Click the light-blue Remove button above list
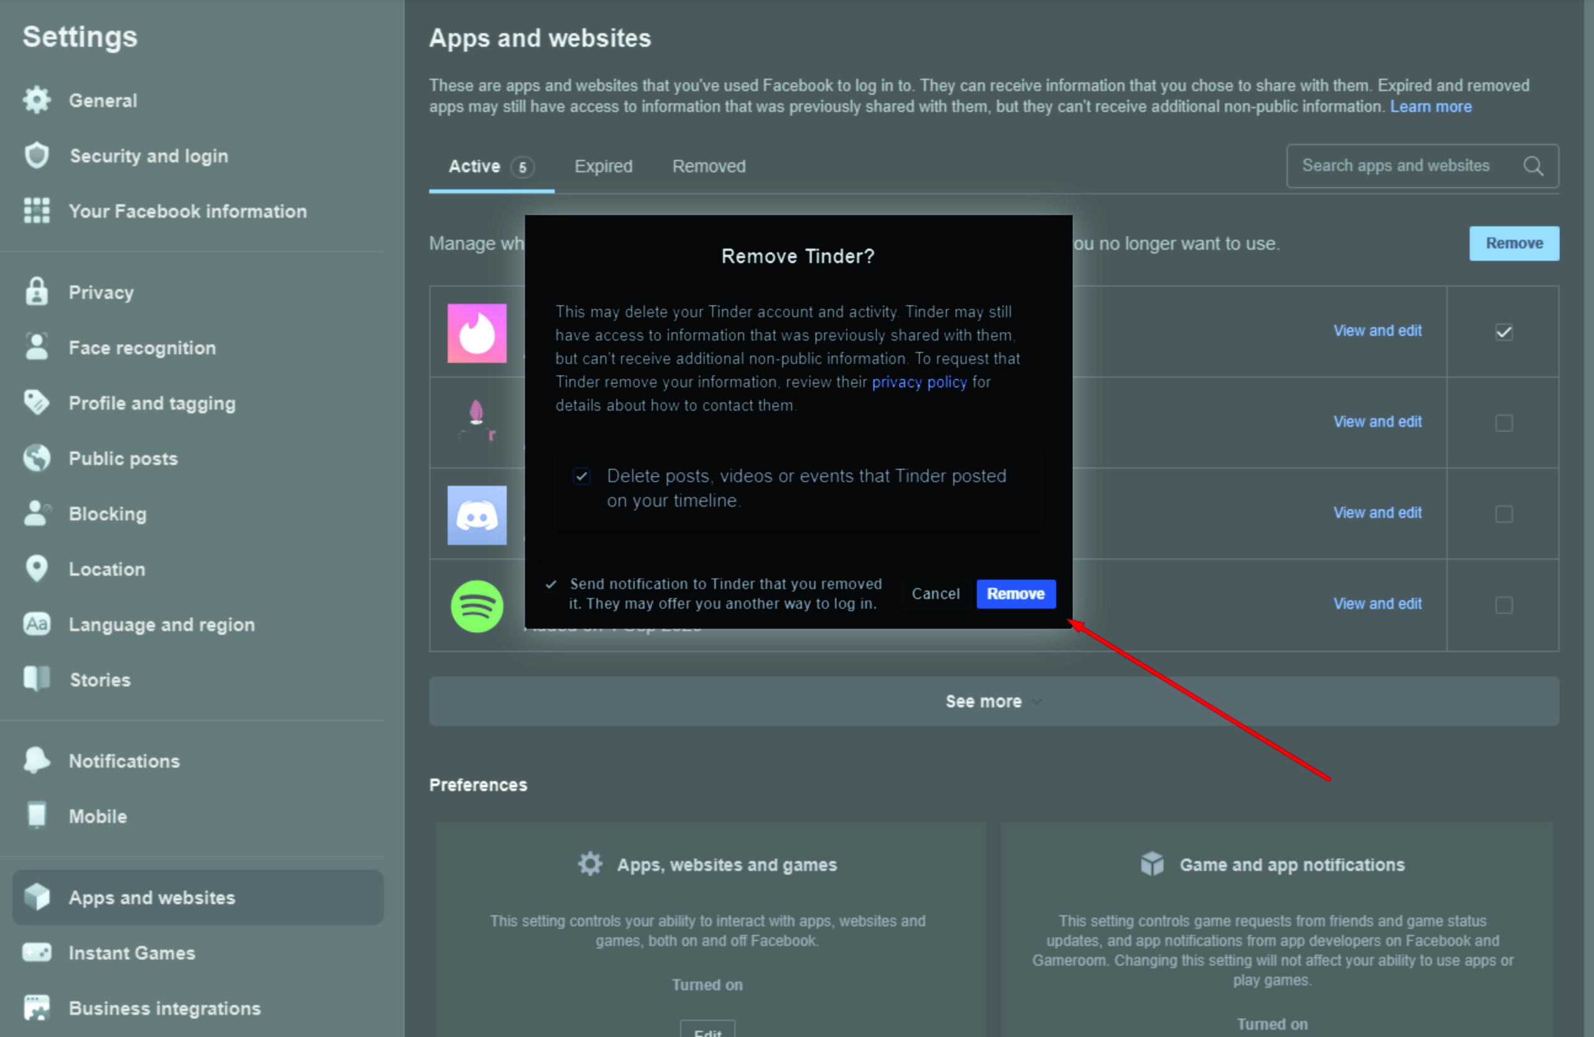This screenshot has height=1037, width=1594. pos(1514,243)
